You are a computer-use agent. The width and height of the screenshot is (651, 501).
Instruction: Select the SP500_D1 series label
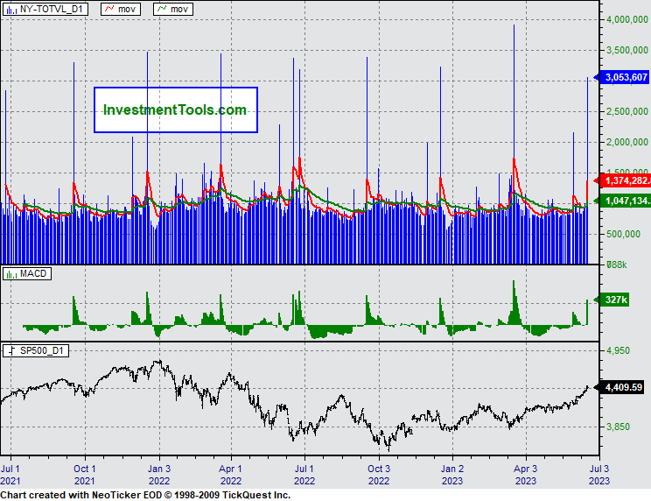coord(47,350)
